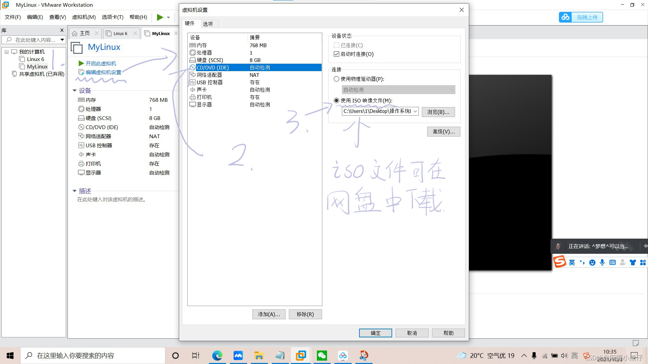Click the Baidu cloud upload icon at top
This screenshot has height=364, width=648.
566,17
